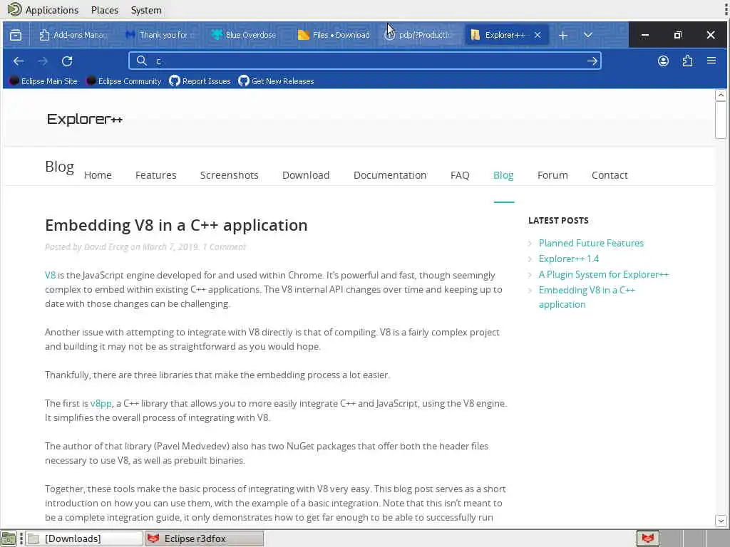Open the account profile icon

pyautogui.click(x=663, y=61)
